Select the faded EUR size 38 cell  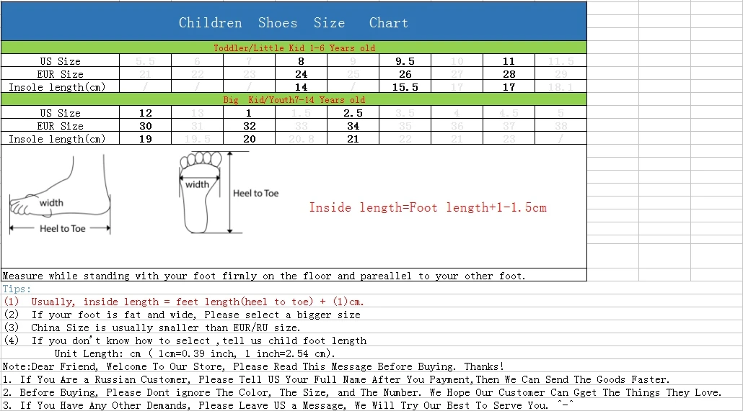561,126
